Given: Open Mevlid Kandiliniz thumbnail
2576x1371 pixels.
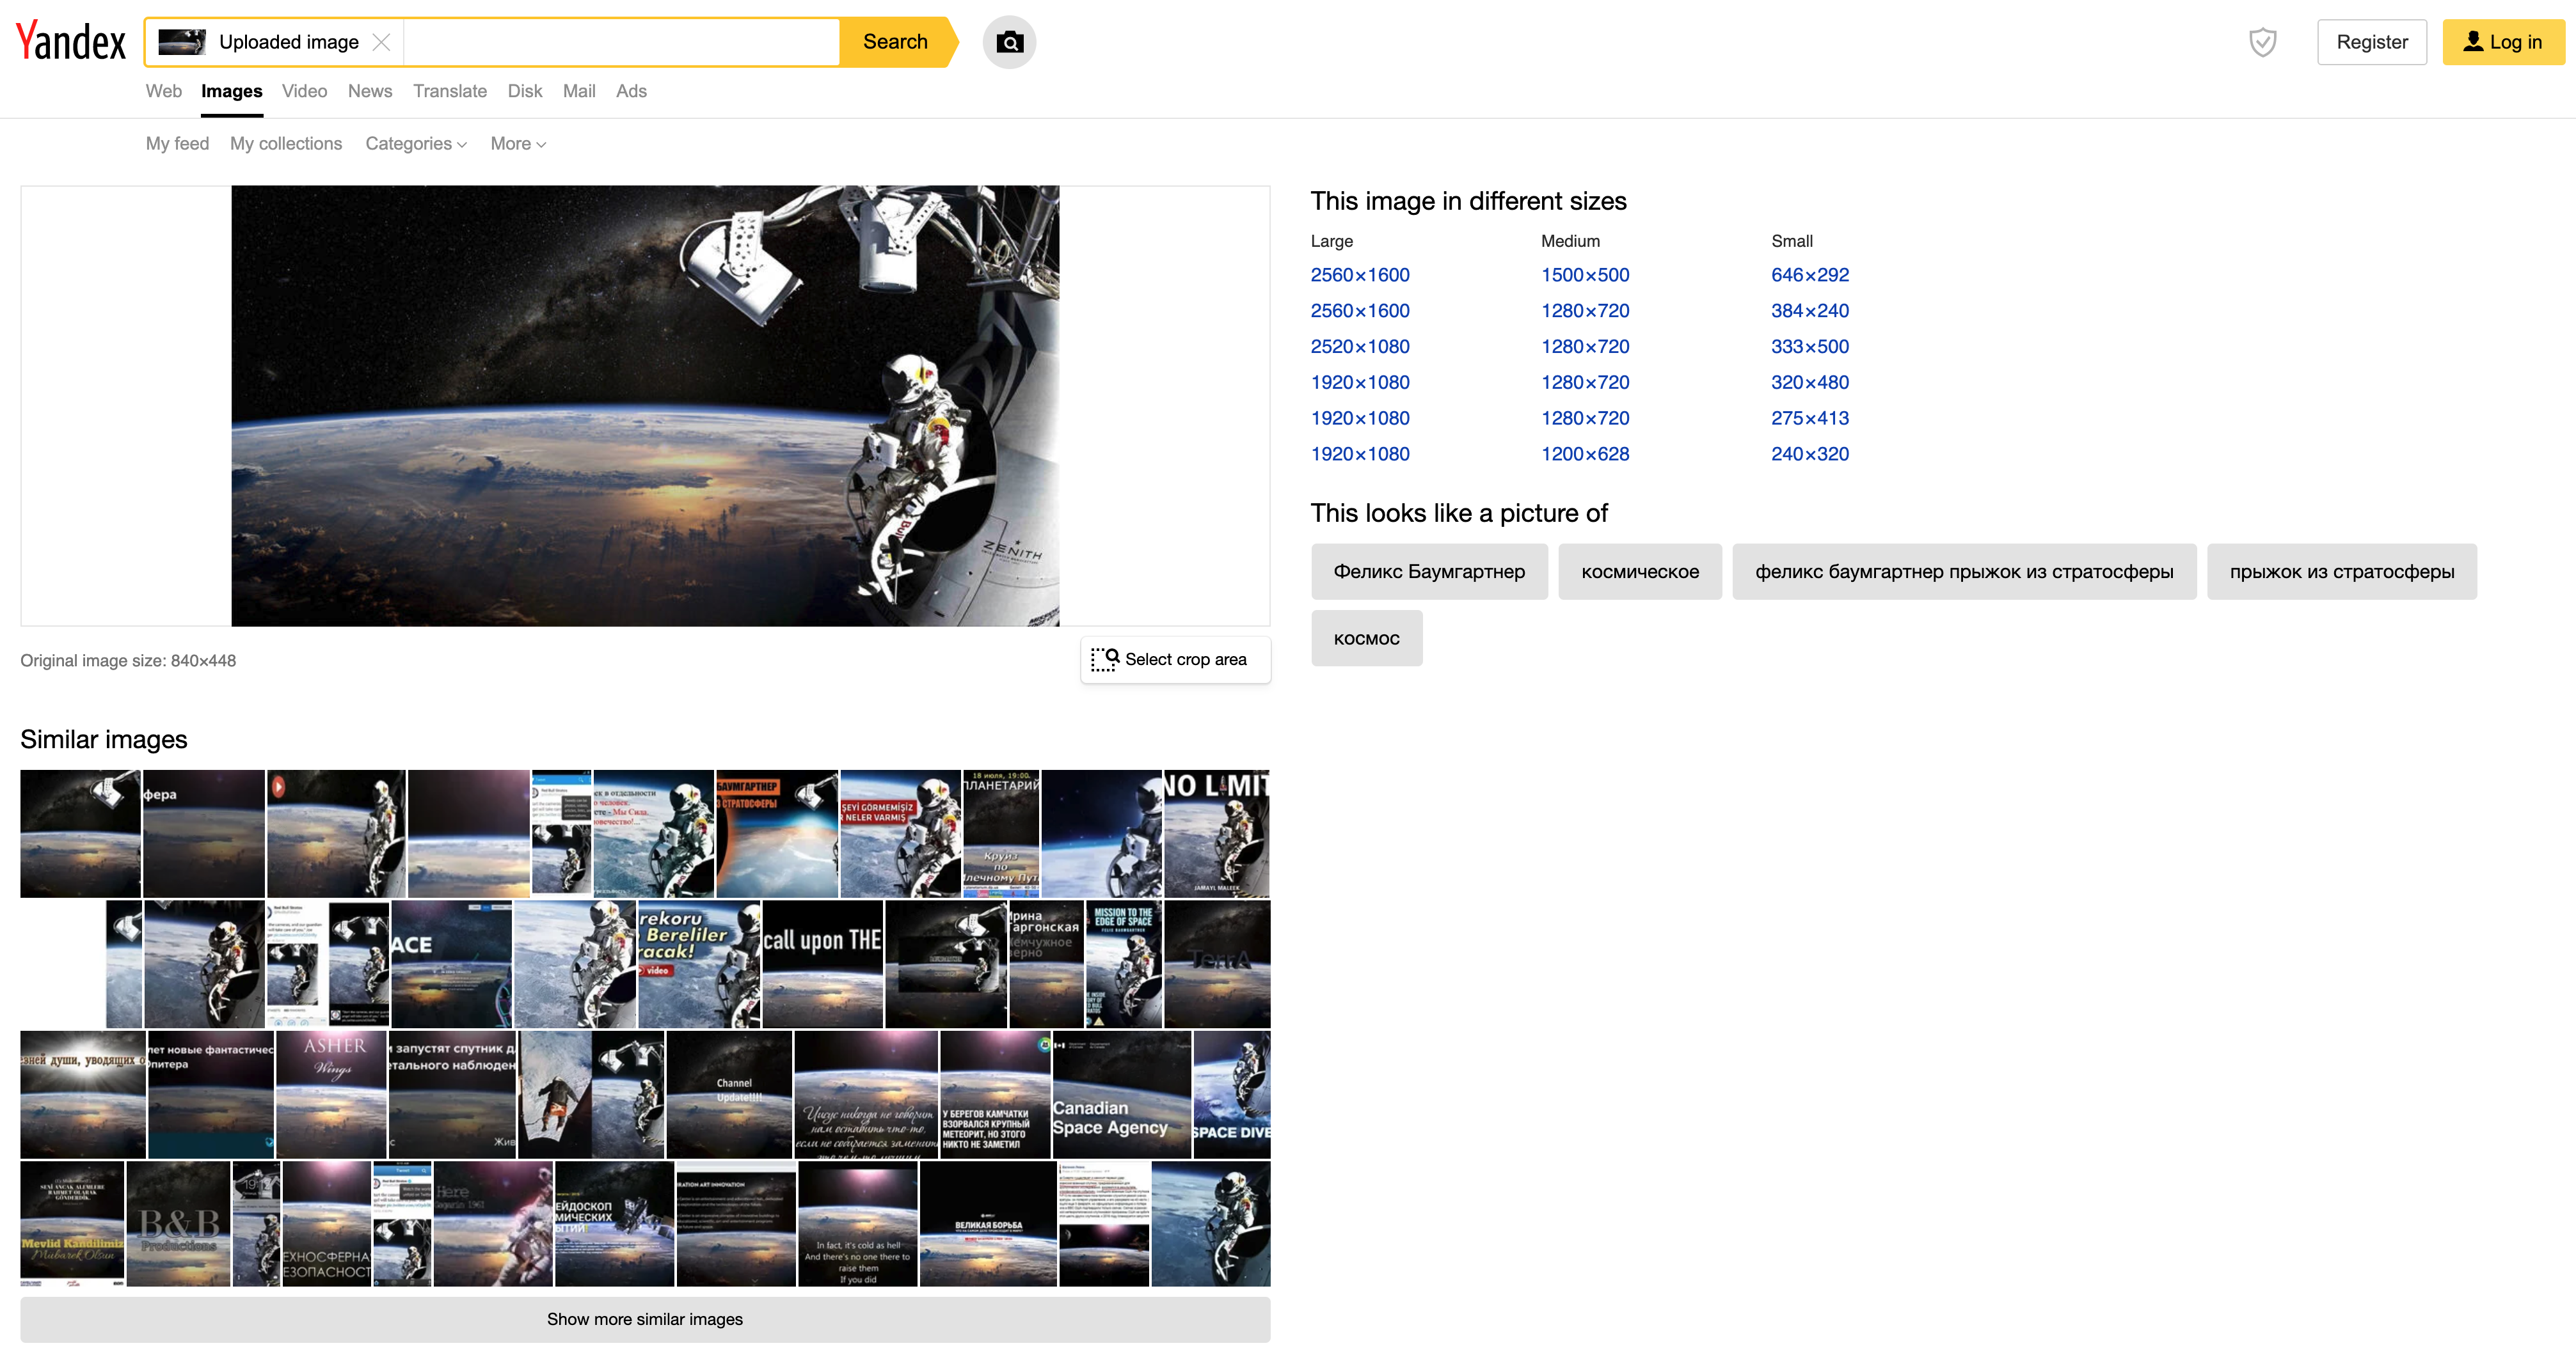Looking at the screenshot, I should (72, 1224).
